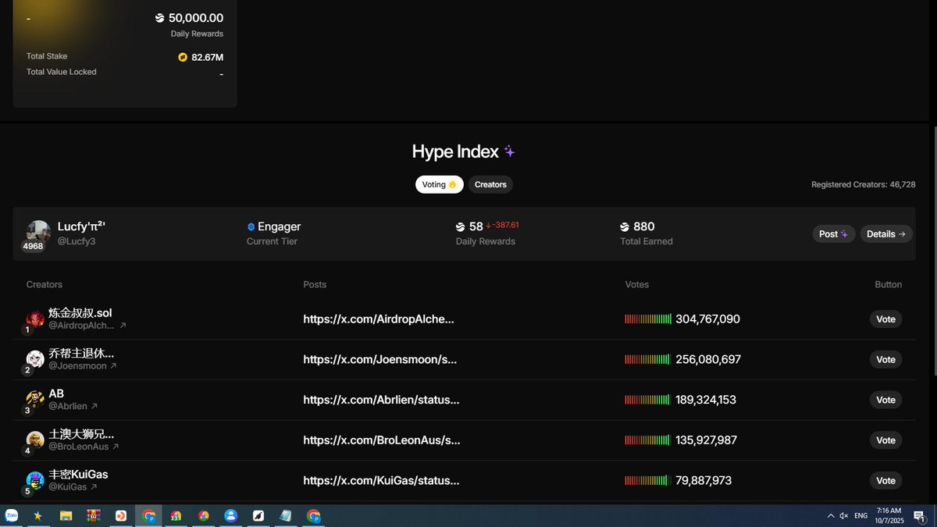
Task: Open the x.com/Abrlien/status post link
Action: click(x=381, y=400)
